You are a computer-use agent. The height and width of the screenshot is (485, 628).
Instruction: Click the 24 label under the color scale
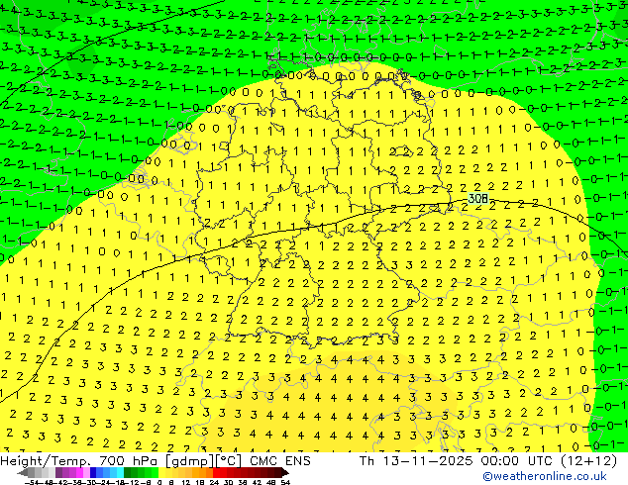[214, 482]
